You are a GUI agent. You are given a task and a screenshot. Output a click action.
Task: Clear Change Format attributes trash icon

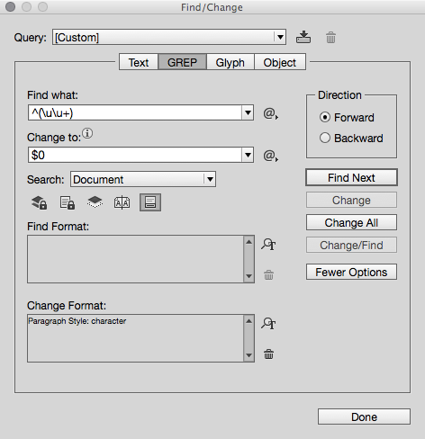pyautogui.click(x=268, y=354)
